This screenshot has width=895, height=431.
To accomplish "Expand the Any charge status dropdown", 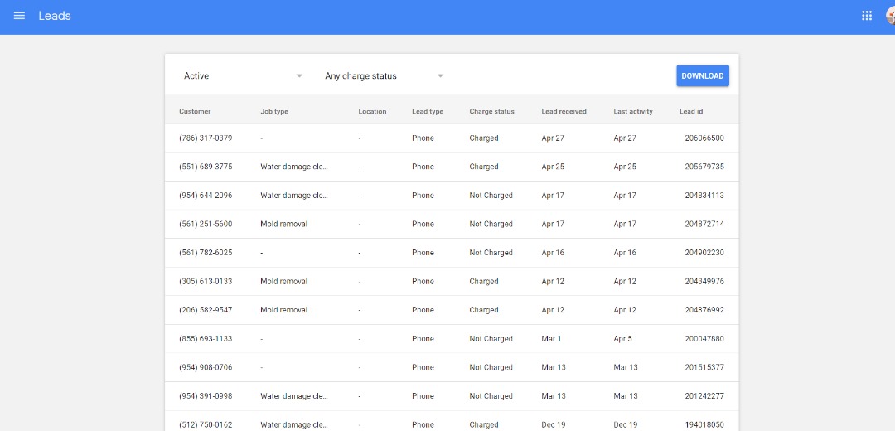I will click(x=384, y=76).
